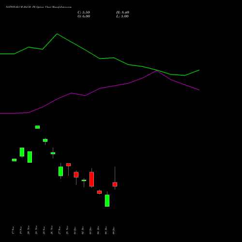Image resolution: width=242 pixels, height=242 pixels.
Task: Click the 27 Nov date label
Action: (x=60, y=230)
